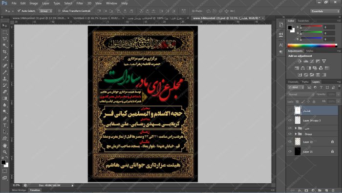Select the Eraser tool
This screenshot has height=193, width=342.
tap(4, 92)
